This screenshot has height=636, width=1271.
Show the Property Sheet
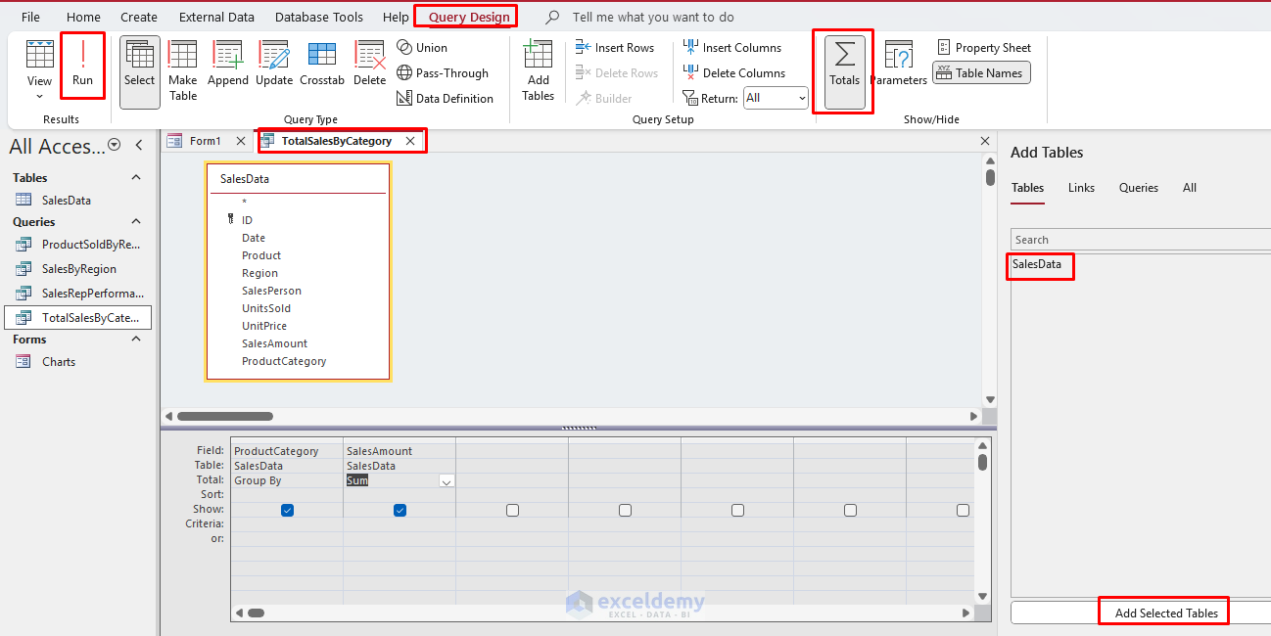click(x=983, y=47)
